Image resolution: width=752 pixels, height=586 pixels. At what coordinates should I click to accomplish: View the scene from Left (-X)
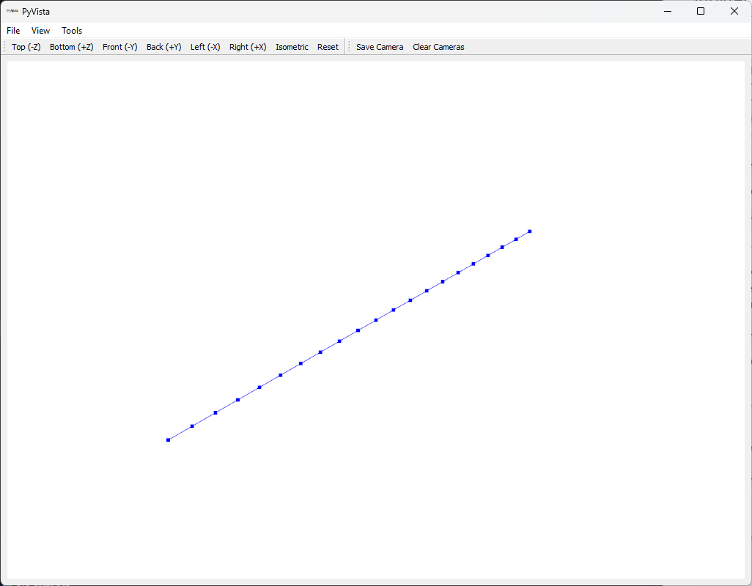coord(205,46)
